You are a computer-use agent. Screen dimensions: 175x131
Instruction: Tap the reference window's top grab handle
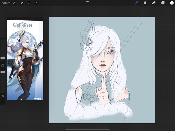(25, 18)
